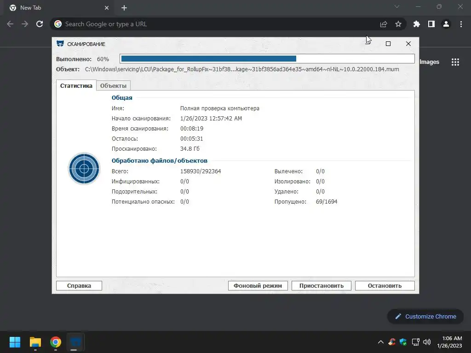Screen dimensions: 471x353
Task: Share this page icon in Chrome
Action: point(384,24)
